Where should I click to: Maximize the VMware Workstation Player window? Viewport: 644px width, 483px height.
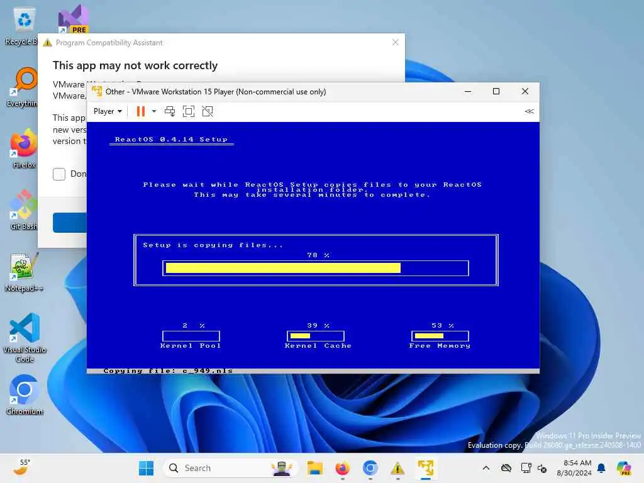pos(496,91)
